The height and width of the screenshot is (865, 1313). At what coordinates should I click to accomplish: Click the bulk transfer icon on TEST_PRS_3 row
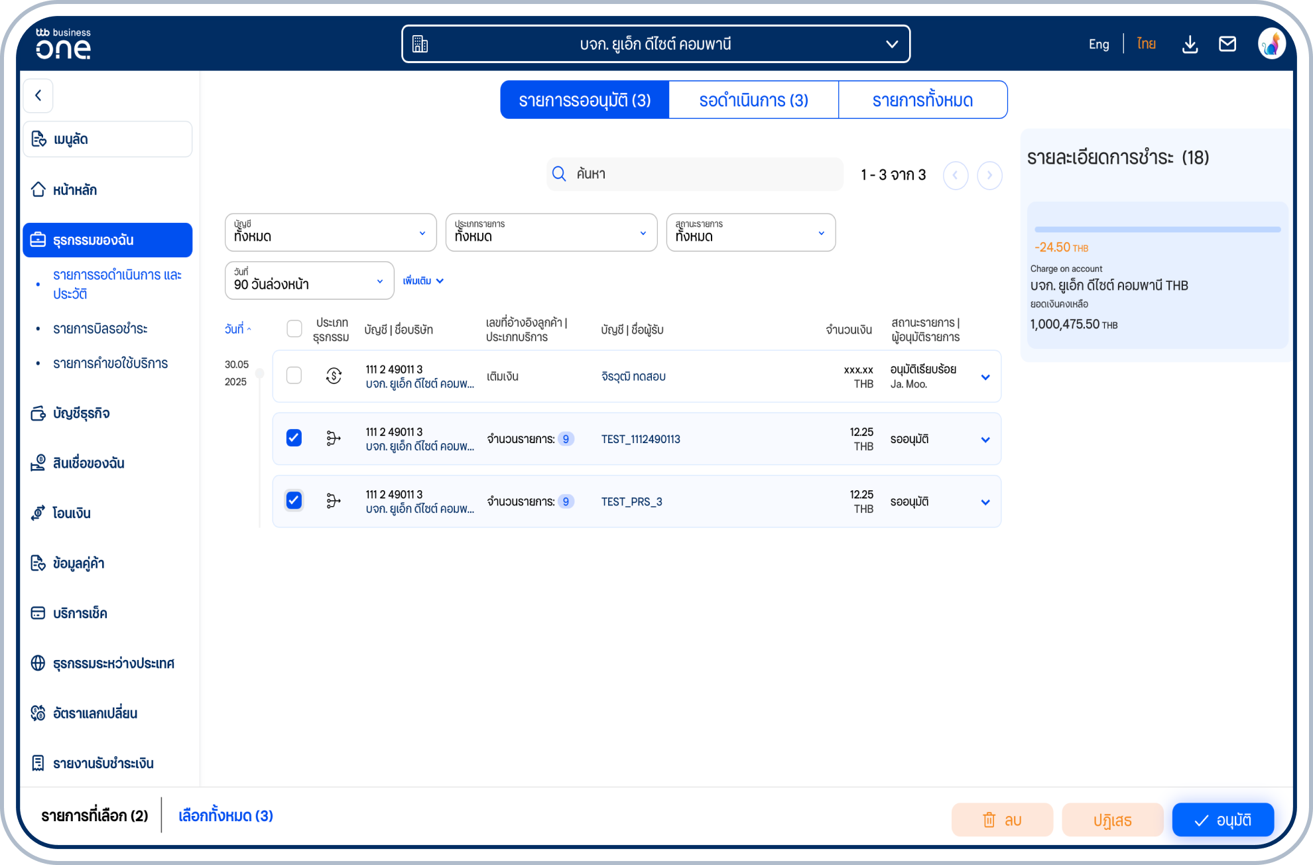pyautogui.click(x=334, y=501)
